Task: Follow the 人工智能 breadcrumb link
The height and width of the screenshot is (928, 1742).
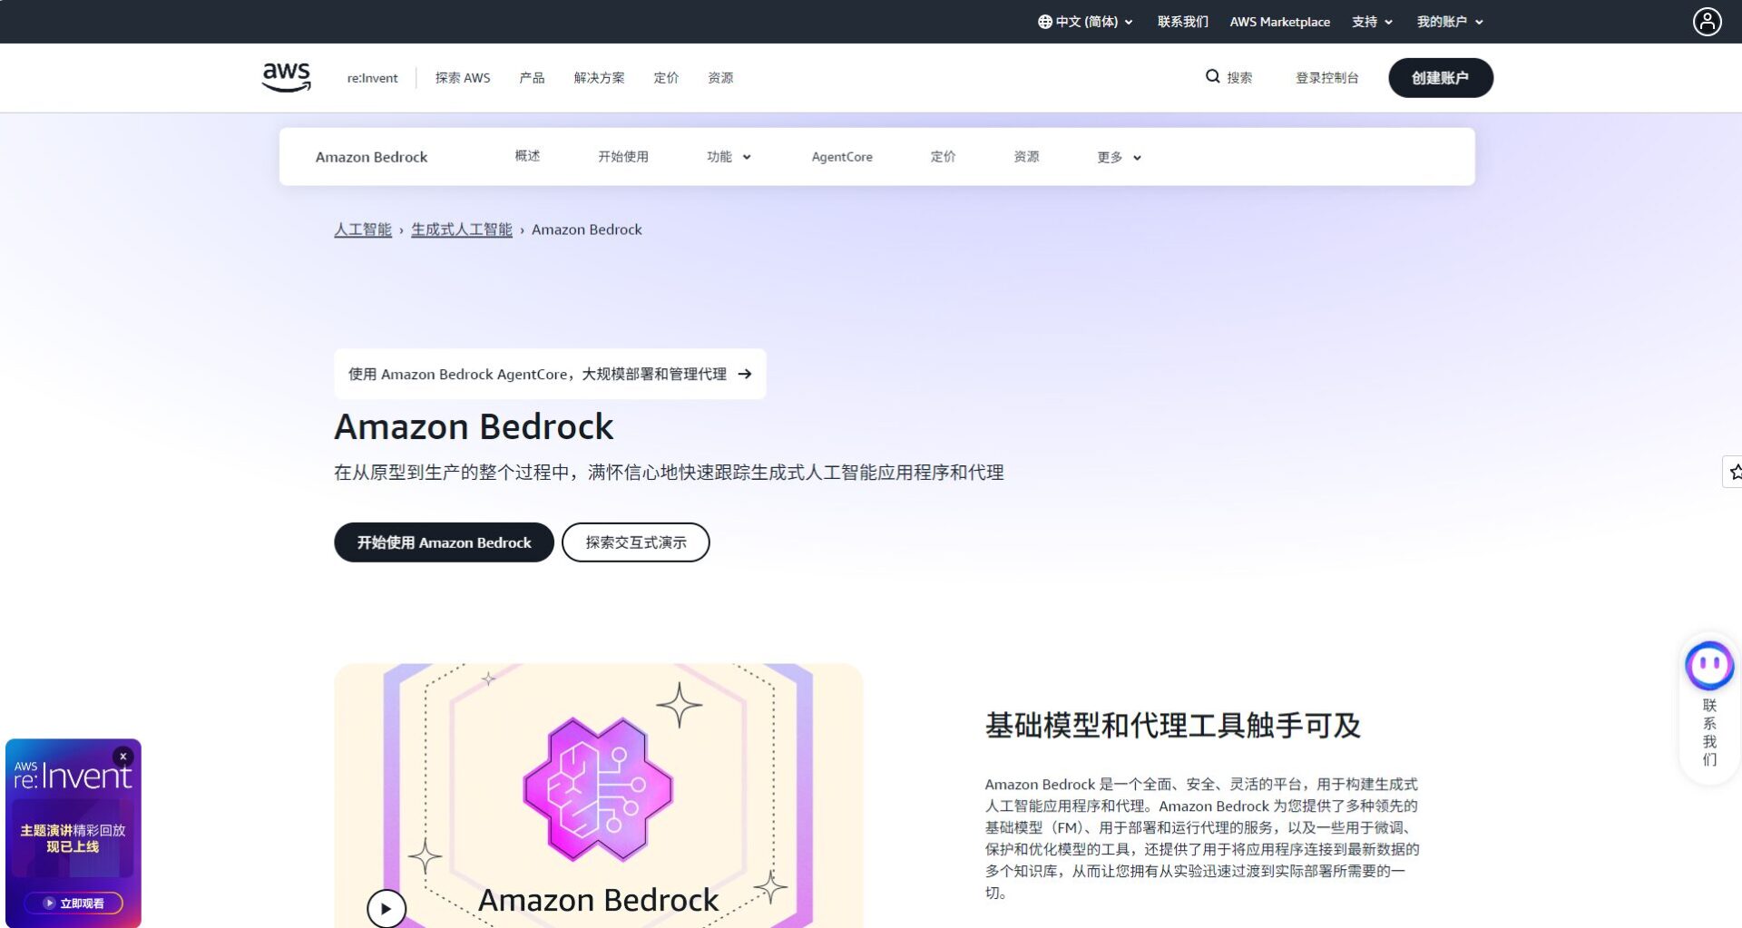Action: tap(362, 230)
